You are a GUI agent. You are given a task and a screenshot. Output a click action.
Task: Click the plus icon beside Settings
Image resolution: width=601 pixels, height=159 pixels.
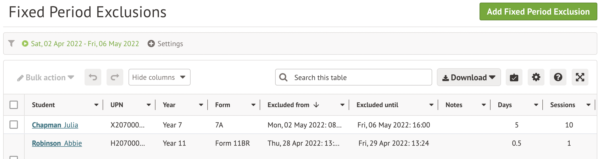click(151, 44)
